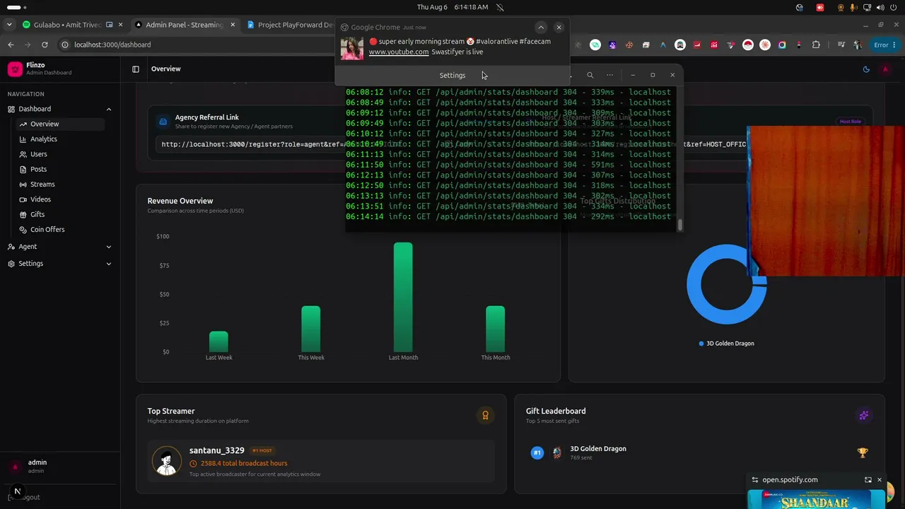Go back in Chrome

[x=11, y=45]
